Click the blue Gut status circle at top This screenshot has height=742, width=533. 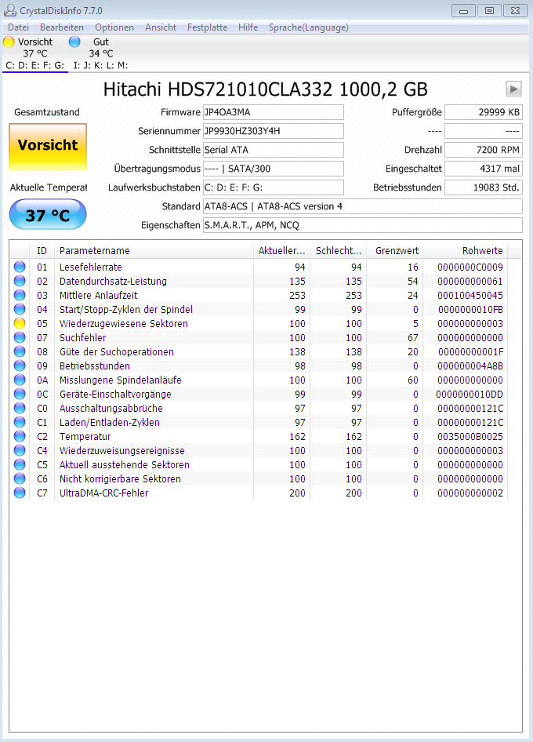[x=74, y=42]
